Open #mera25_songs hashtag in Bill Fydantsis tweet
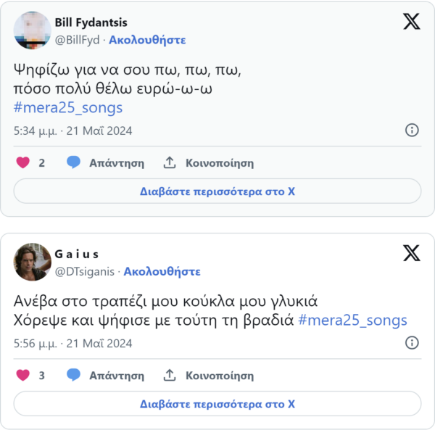The width and height of the screenshot is (435, 430). coord(68,108)
